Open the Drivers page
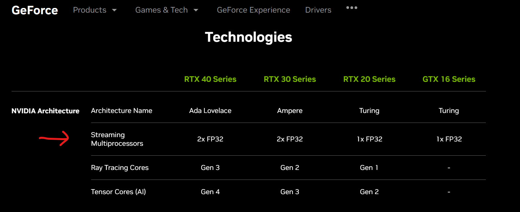 [318, 10]
